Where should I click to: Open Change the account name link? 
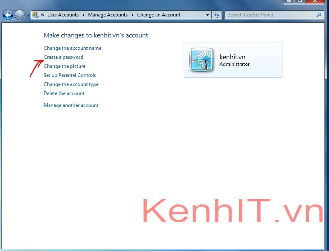click(x=72, y=48)
